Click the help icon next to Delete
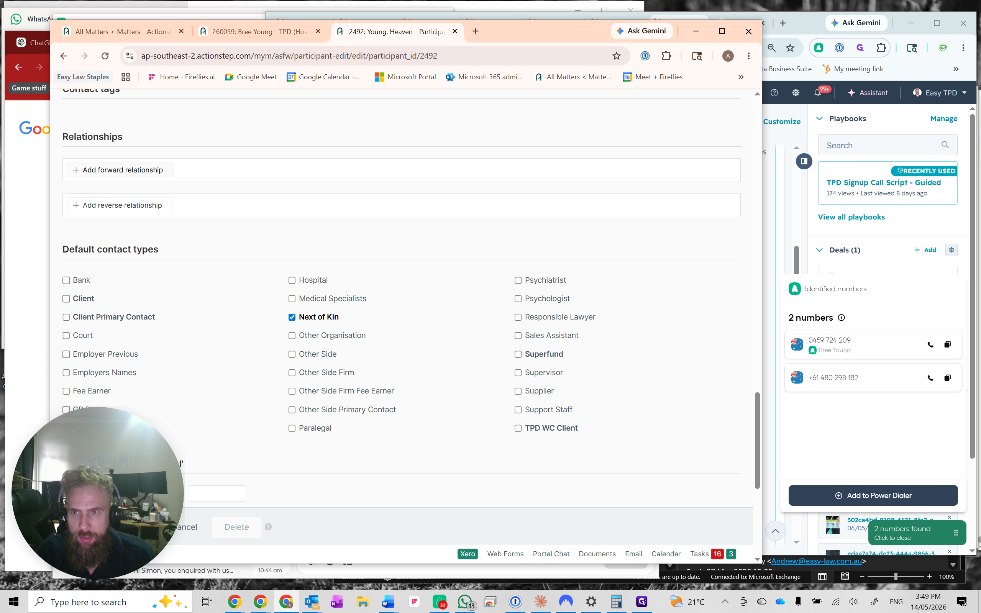This screenshot has height=613, width=981. (x=268, y=527)
